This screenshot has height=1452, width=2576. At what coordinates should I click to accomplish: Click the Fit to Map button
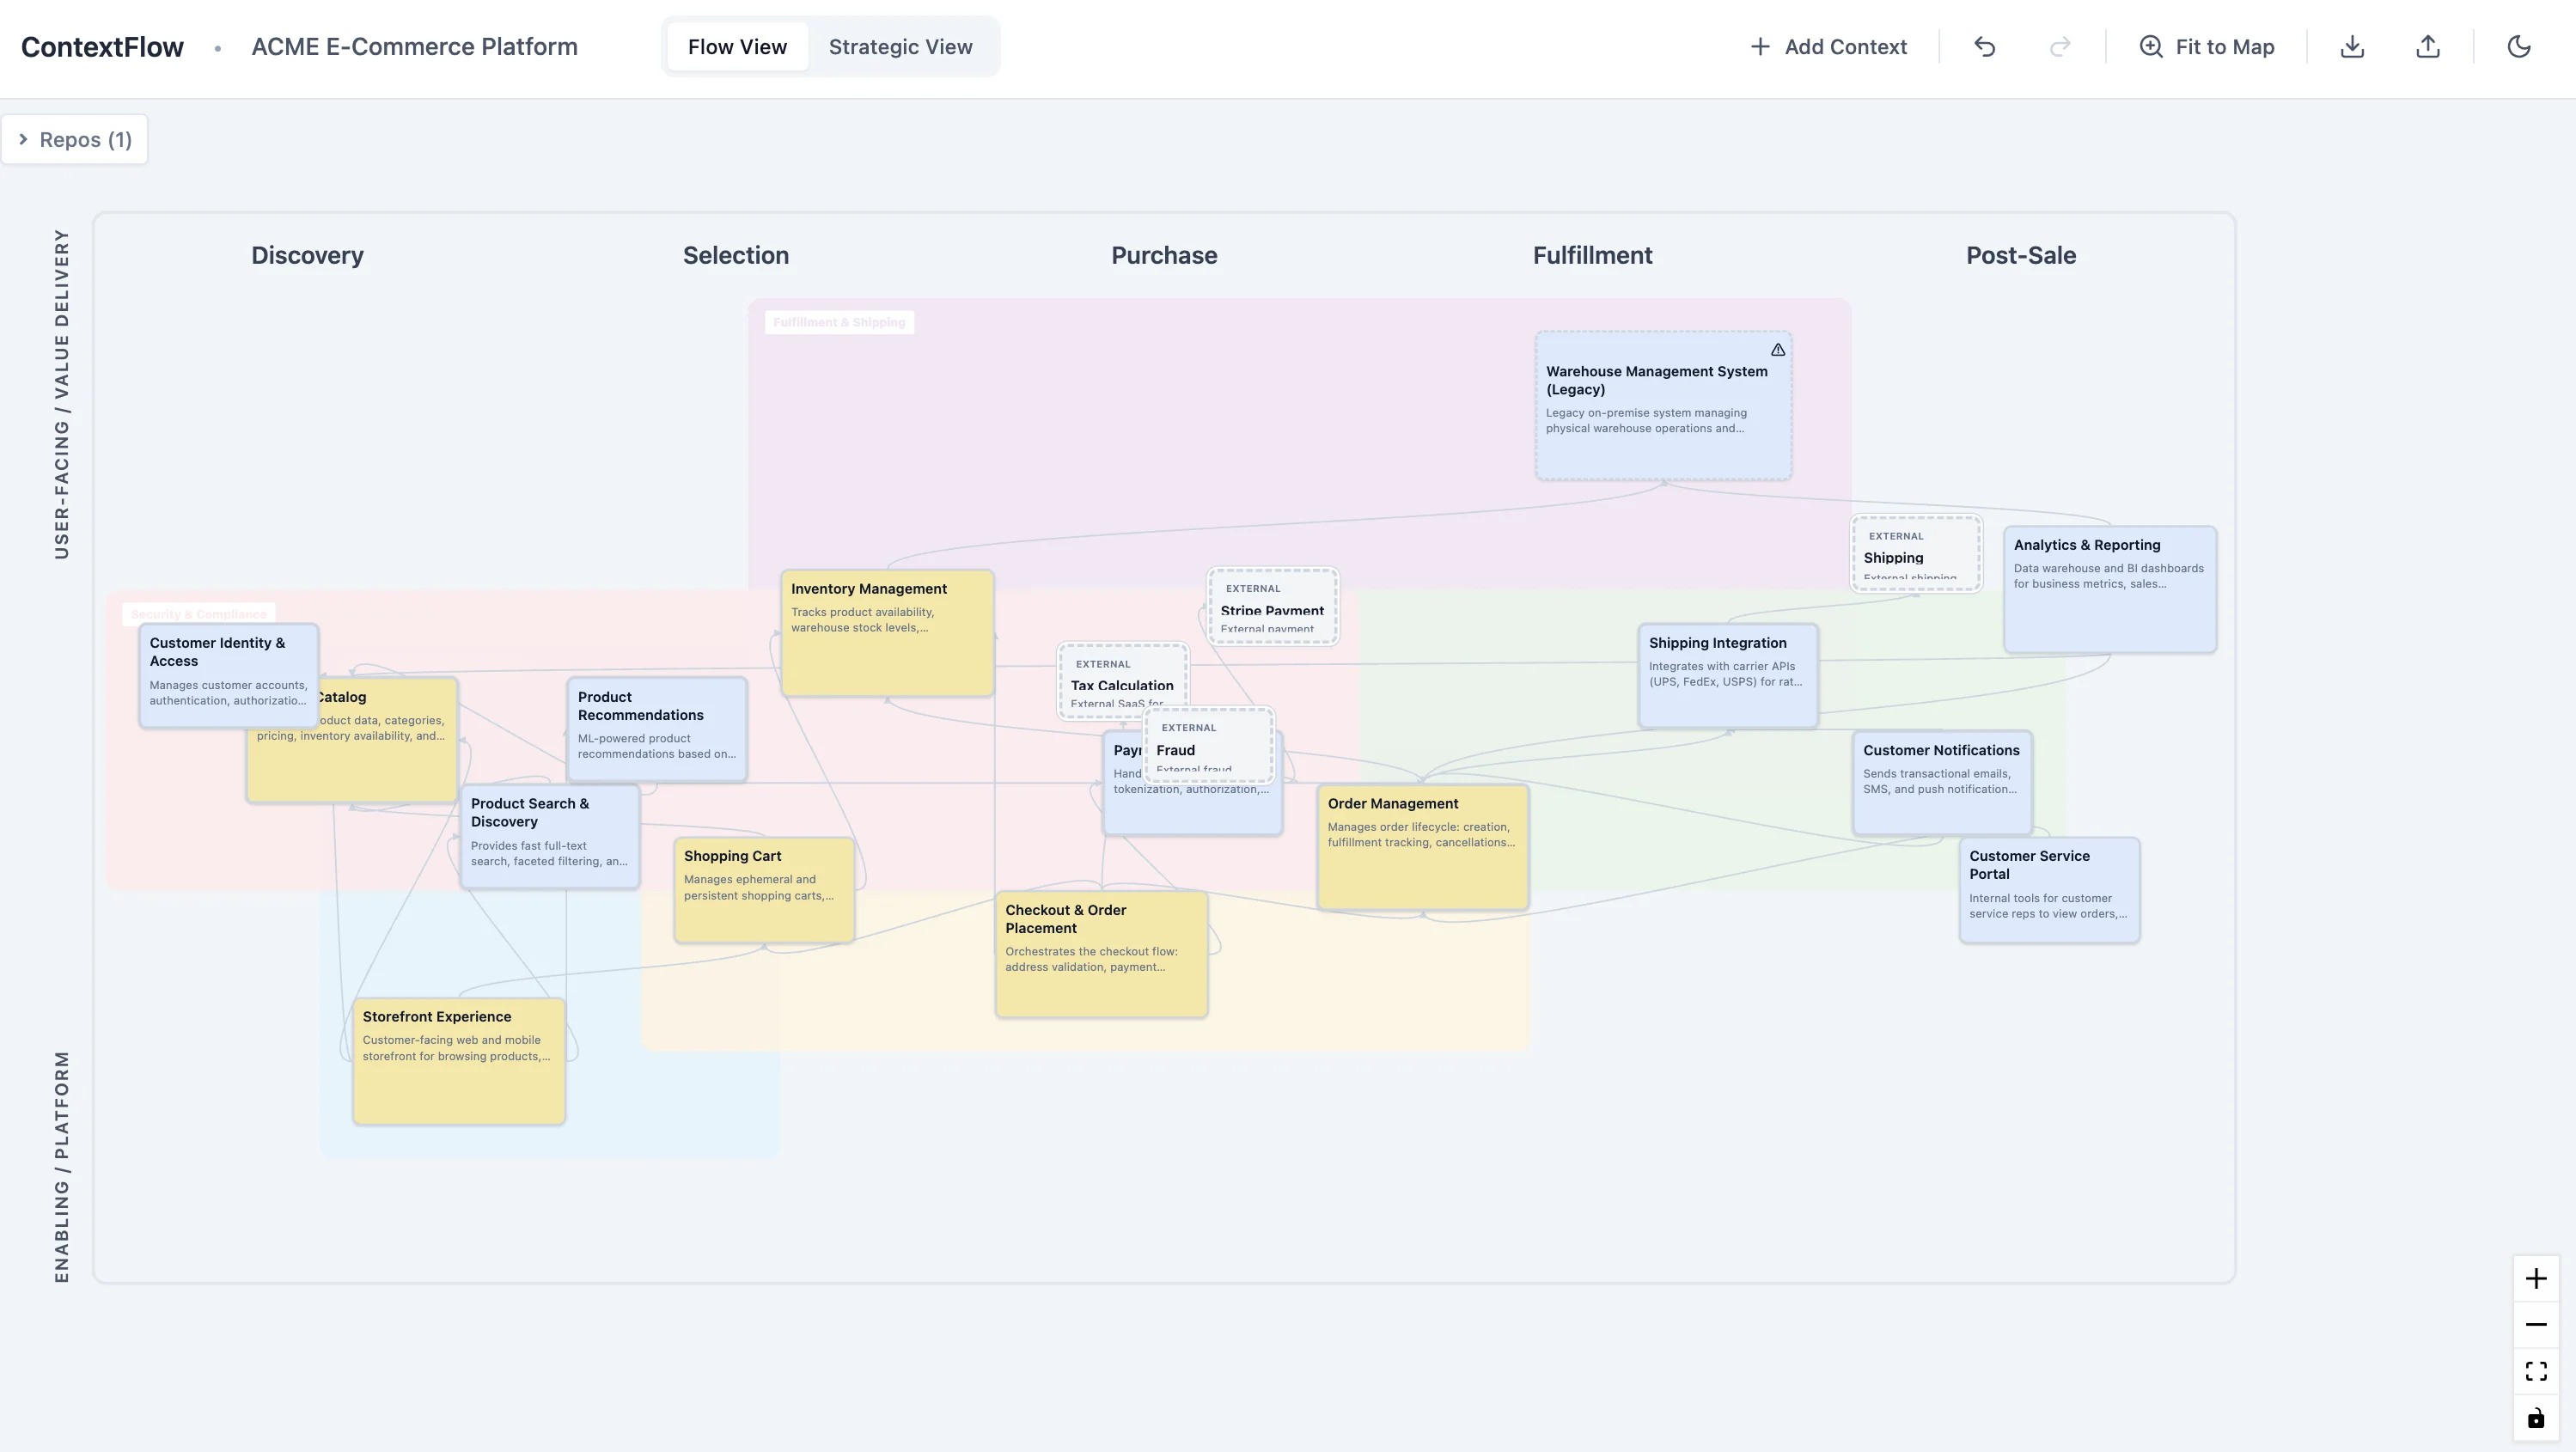click(2207, 47)
